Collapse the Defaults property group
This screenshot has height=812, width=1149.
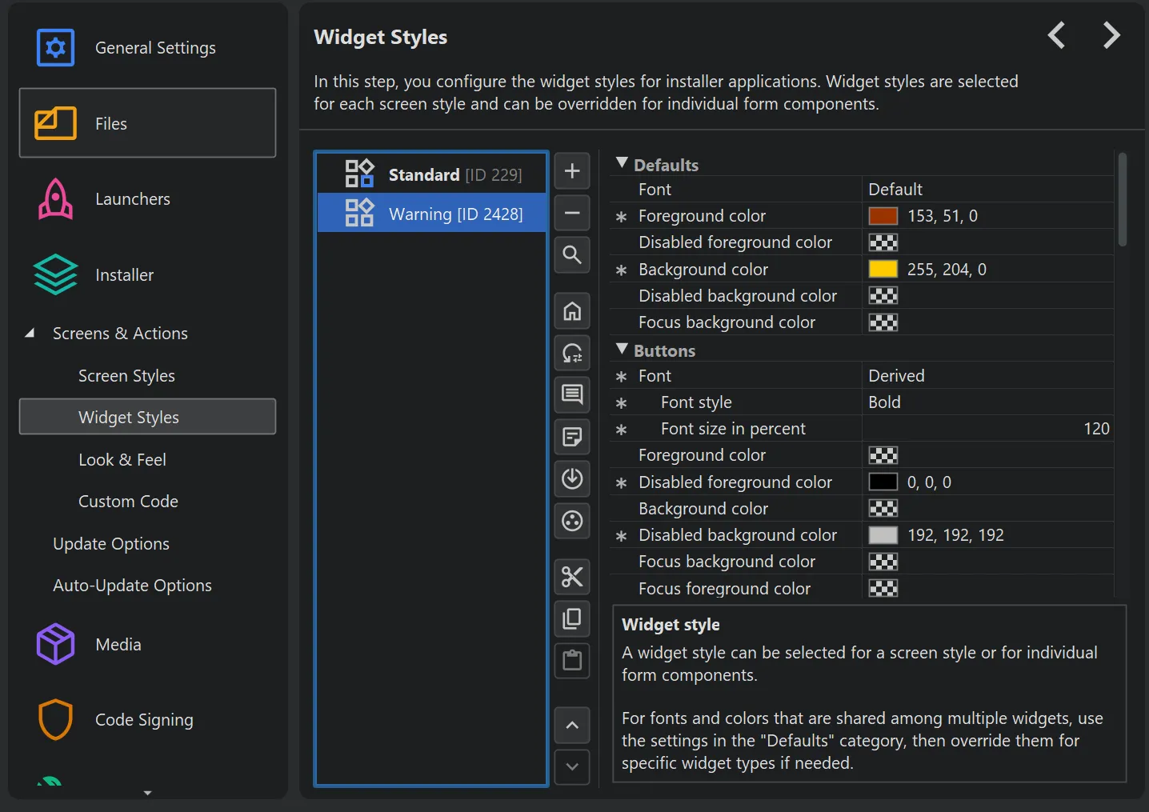tap(622, 164)
